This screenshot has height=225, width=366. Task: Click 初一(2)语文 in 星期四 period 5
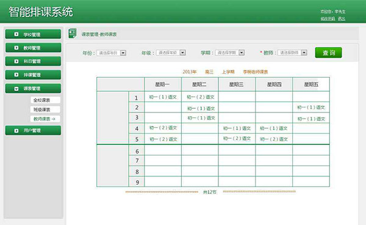(x=274, y=139)
